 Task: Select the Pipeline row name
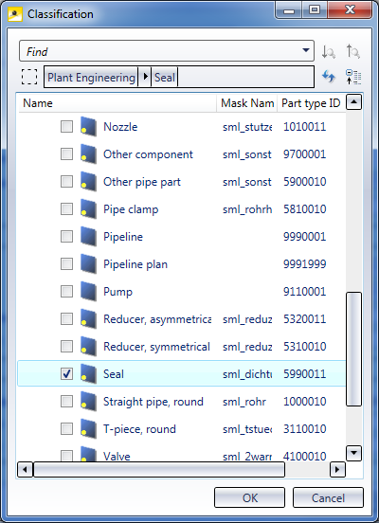point(123,237)
